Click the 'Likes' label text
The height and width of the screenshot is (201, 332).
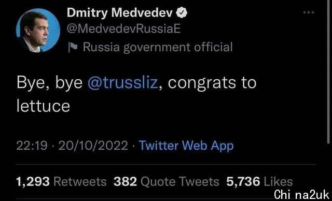[279, 182]
